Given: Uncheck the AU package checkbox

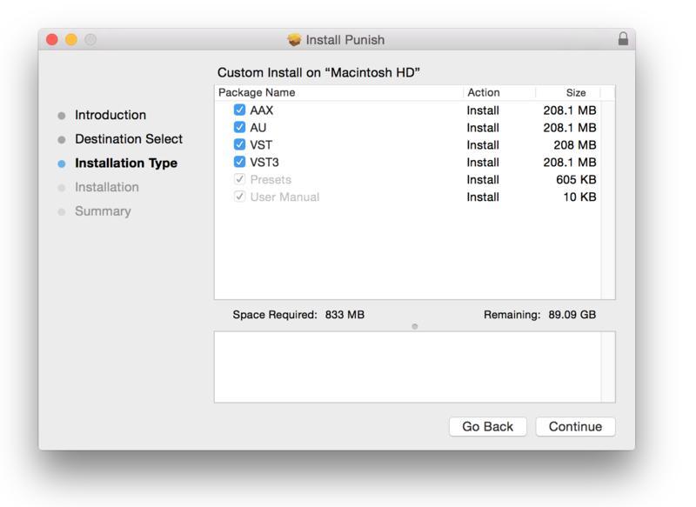Looking at the screenshot, I should click(239, 128).
